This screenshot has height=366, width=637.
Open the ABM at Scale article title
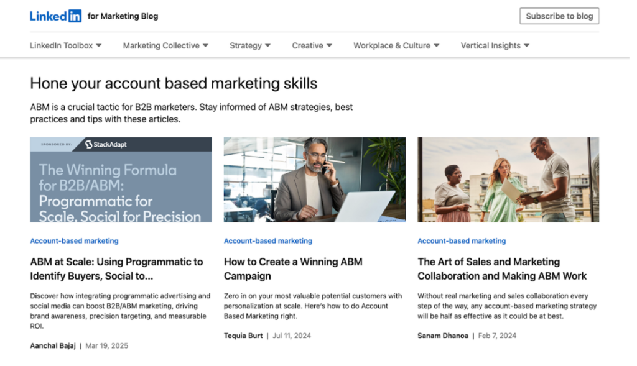tap(116, 268)
